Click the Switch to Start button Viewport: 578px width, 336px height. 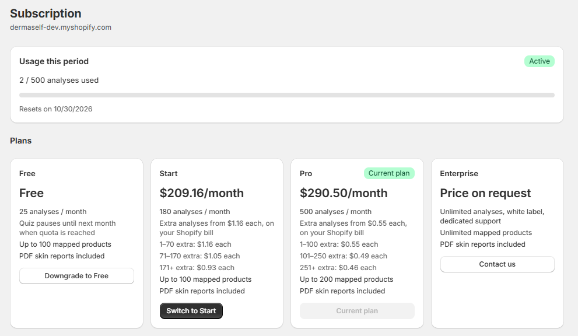click(191, 311)
